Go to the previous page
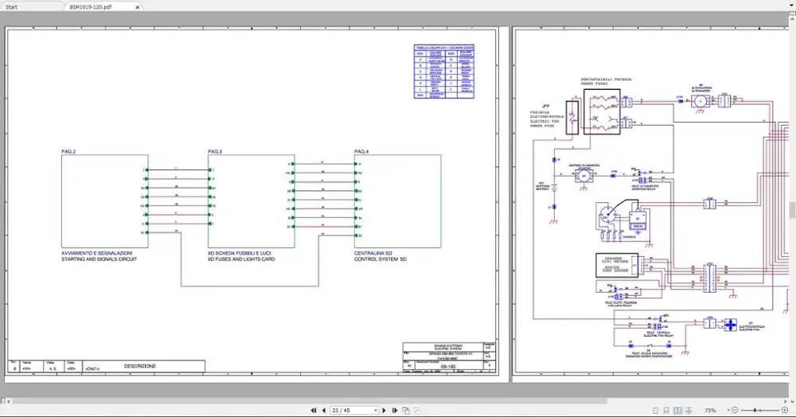This screenshot has height=417, width=796. (x=323, y=411)
